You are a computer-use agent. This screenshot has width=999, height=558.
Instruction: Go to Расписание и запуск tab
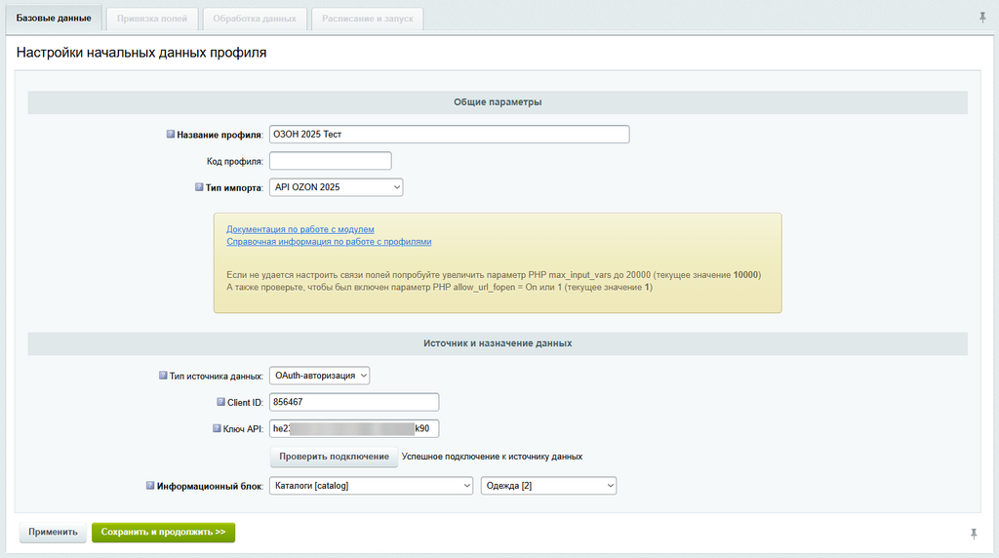(367, 19)
